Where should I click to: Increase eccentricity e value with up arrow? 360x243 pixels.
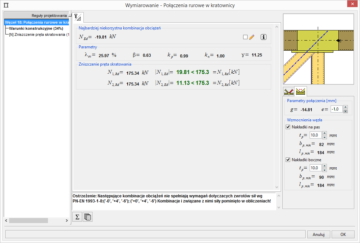tap(345, 107)
